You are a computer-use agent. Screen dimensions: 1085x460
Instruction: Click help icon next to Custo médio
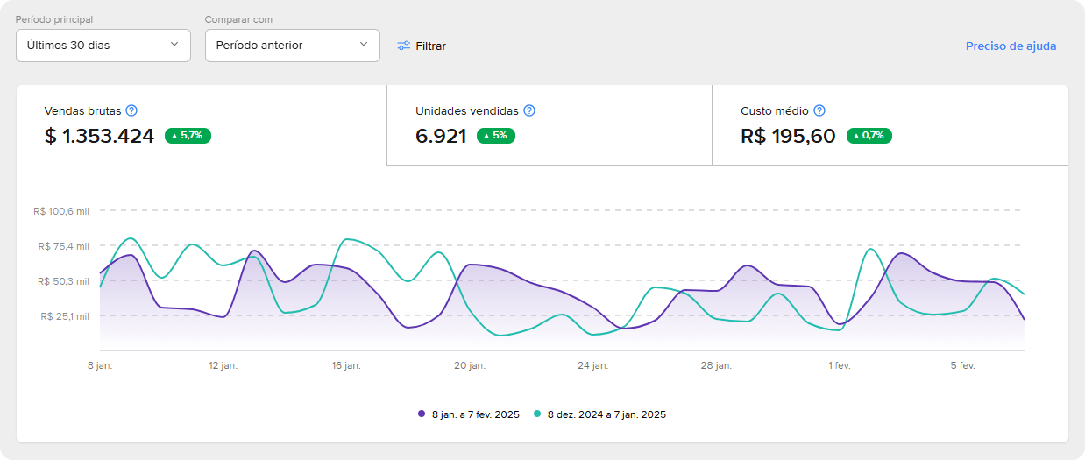(x=819, y=110)
